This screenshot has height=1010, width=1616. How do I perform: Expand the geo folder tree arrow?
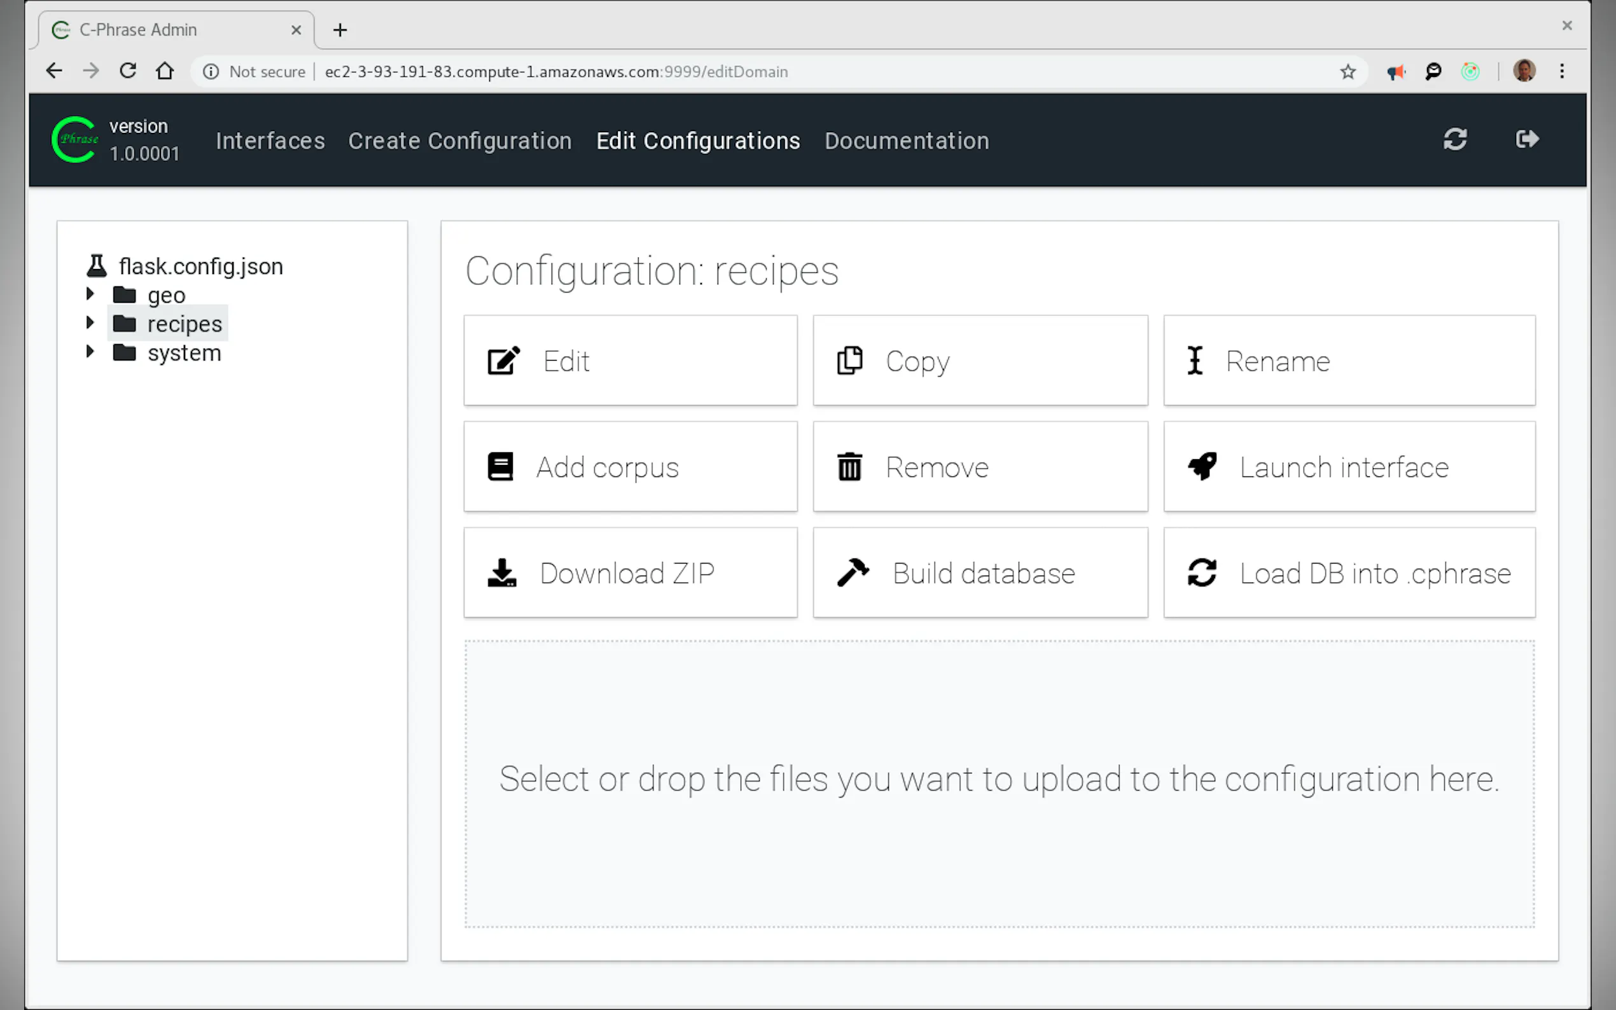pos(90,294)
